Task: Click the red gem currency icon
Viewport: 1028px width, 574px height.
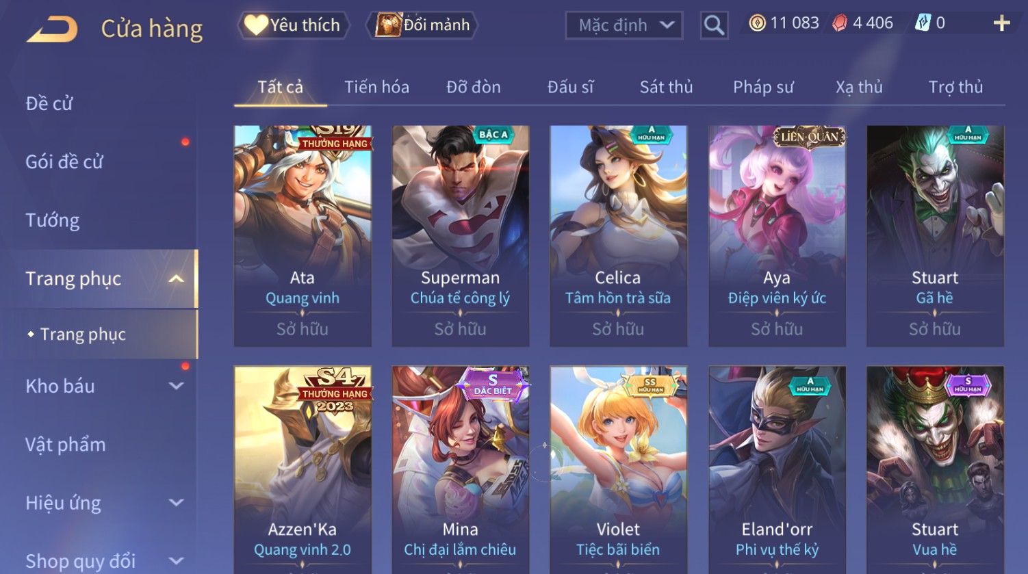Action: click(x=840, y=23)
